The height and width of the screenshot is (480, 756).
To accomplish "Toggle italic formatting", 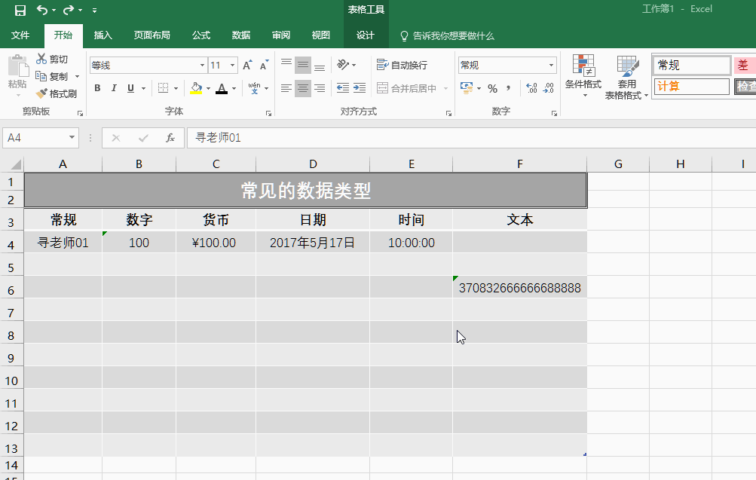I will click(114, 88).
